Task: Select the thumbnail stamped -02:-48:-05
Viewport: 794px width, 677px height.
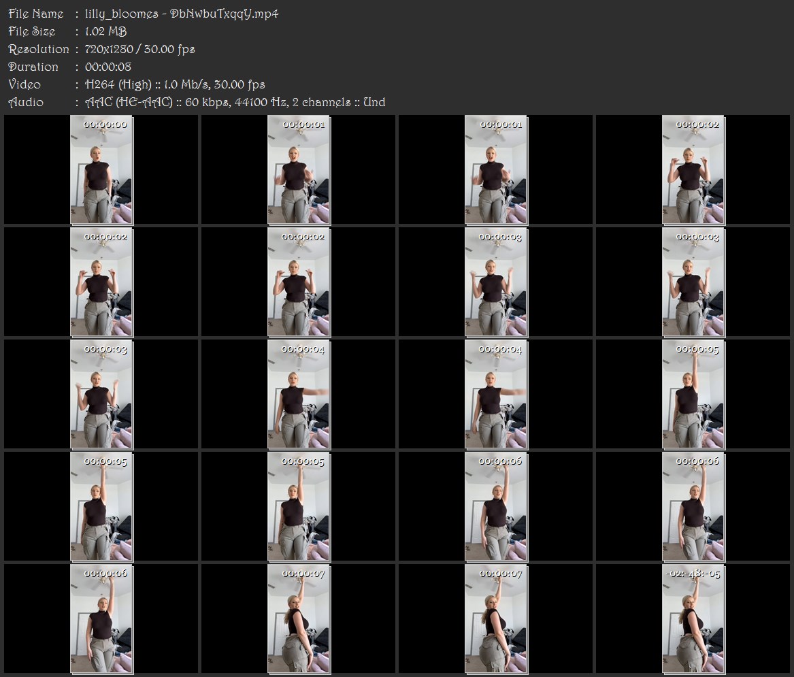Action: (693, 619)
